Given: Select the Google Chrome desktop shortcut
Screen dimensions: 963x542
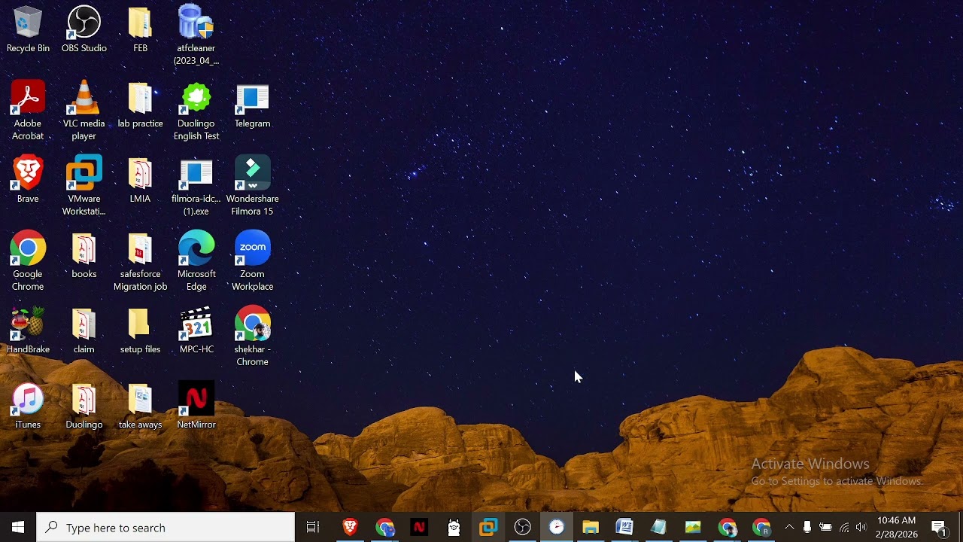Looking at the screenshot, I should (28, 261).
